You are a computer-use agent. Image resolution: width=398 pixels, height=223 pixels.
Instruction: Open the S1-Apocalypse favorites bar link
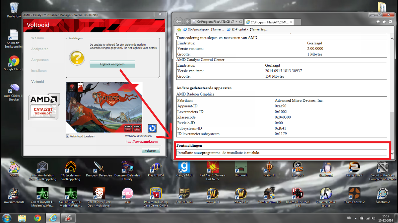203,29
